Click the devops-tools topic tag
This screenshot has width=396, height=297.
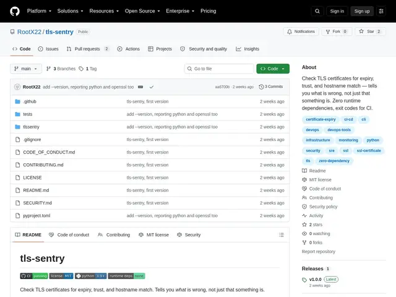[x=339, y=130]
